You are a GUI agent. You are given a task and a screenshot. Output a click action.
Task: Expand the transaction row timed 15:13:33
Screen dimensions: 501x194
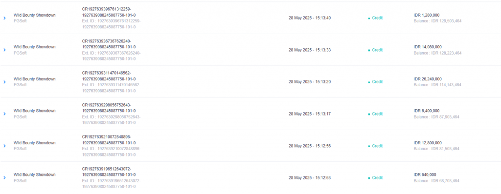coord(4,50)
